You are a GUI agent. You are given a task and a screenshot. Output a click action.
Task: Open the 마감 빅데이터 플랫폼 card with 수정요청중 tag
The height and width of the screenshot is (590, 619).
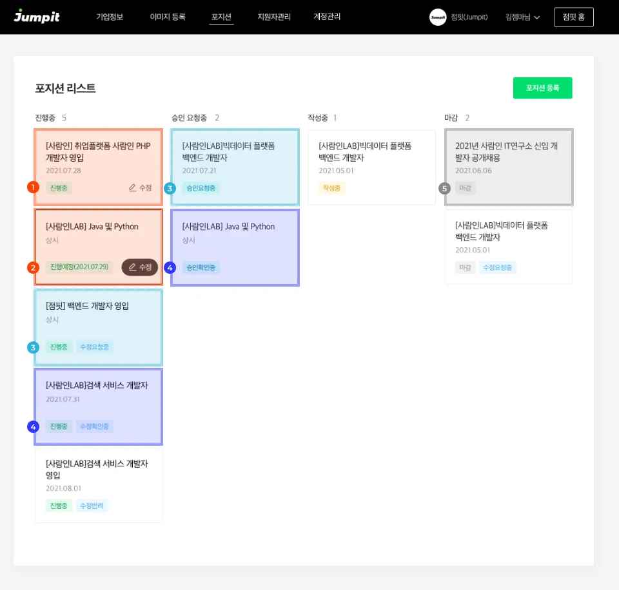point(508,247)
